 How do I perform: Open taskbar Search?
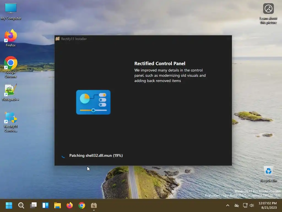point(21,205)
